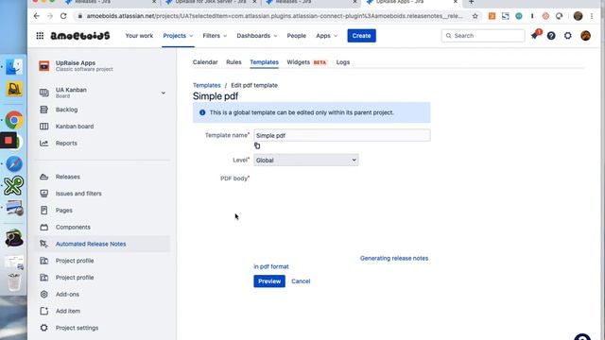Expand the Filters menu

(215, 36)
